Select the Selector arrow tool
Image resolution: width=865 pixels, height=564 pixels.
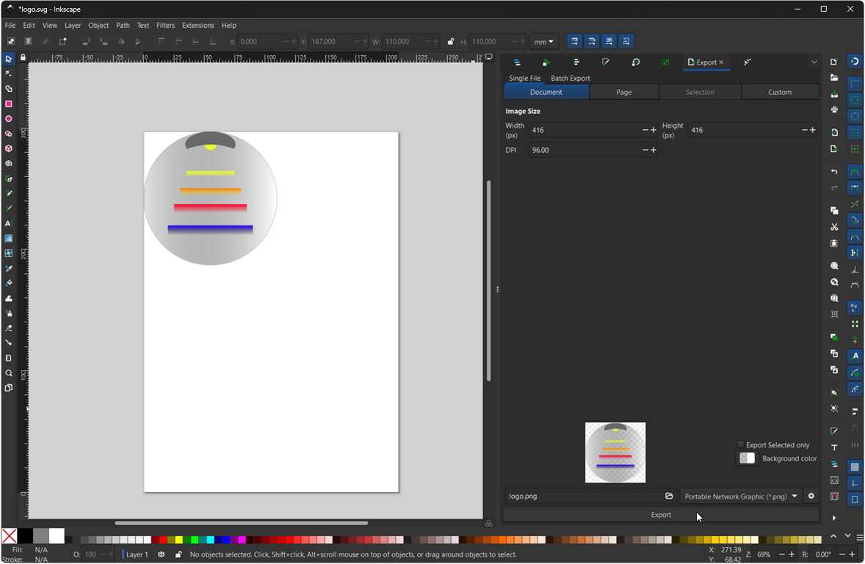point(8,59)
